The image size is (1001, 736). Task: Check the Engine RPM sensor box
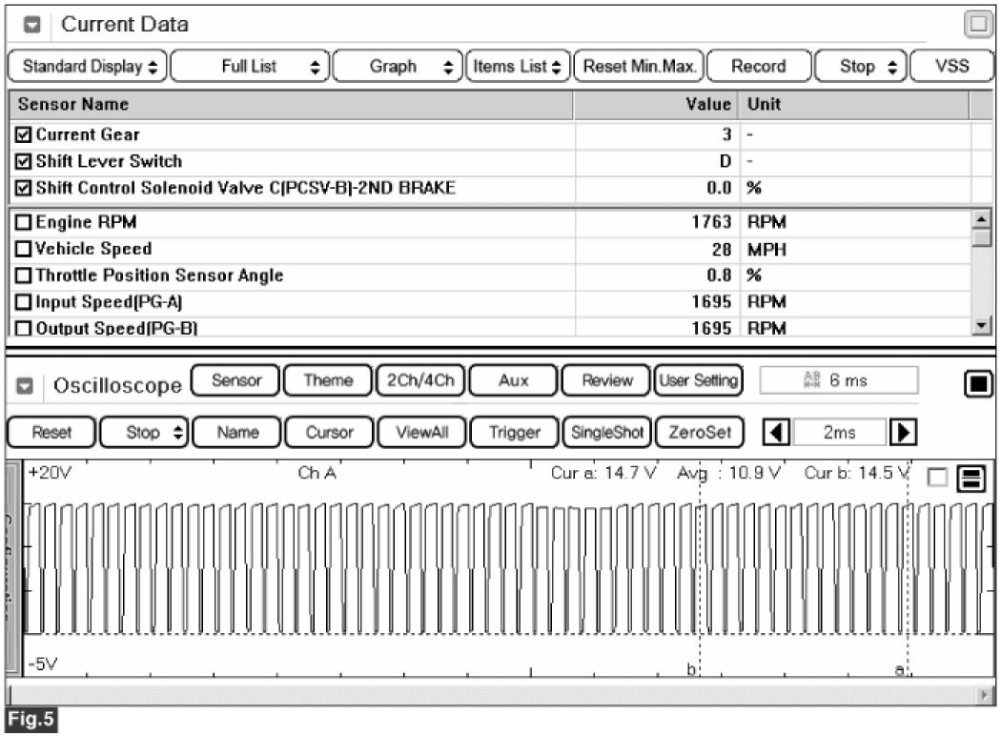click(x=25, y=223)
